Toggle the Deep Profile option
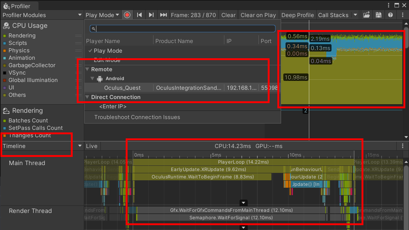The image size is (409, 230). click(x=297, y=15)
